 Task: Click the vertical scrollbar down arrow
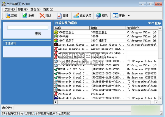[160, 98]
